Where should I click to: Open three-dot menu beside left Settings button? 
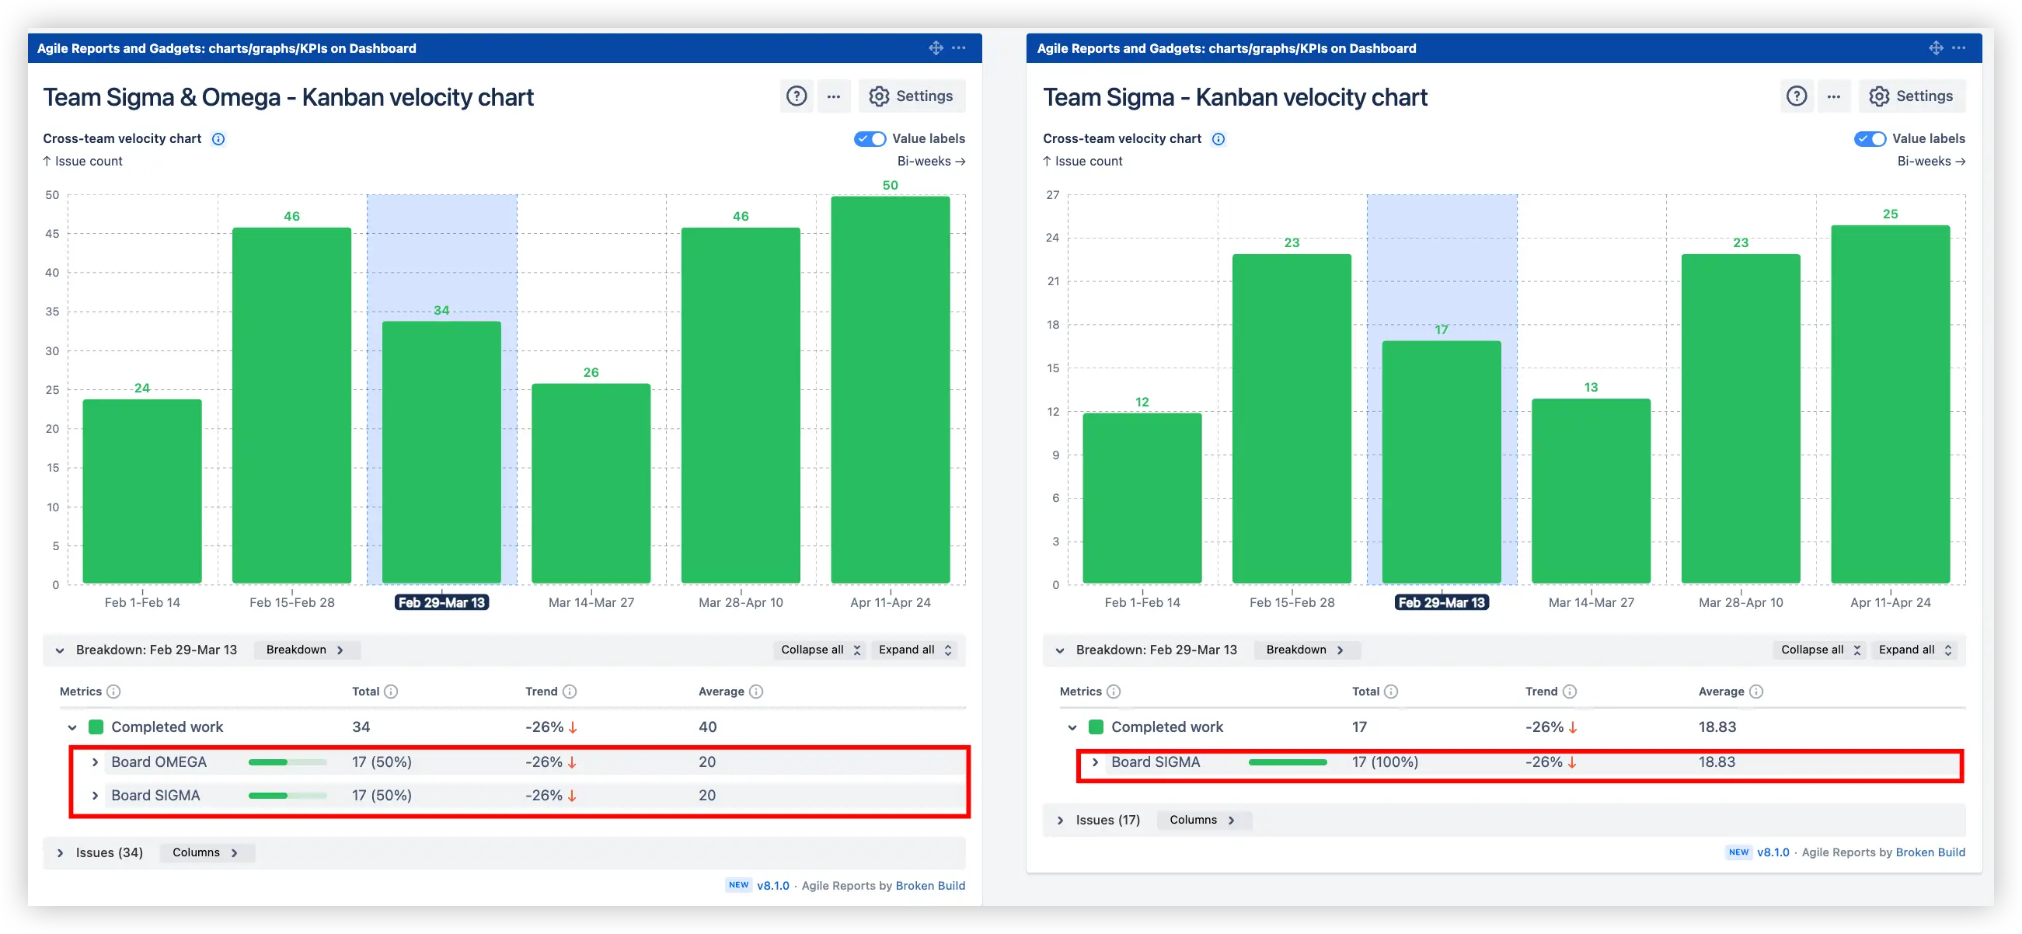point(834,96)
